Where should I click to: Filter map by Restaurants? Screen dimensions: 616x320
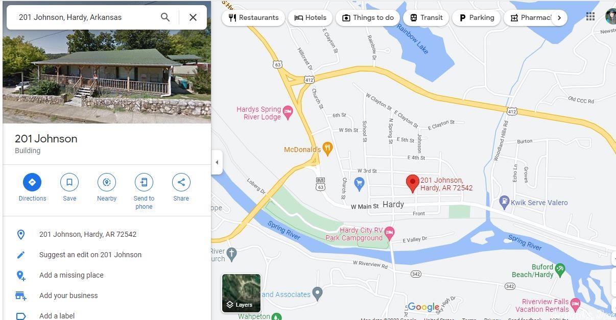tap(253, 17)
